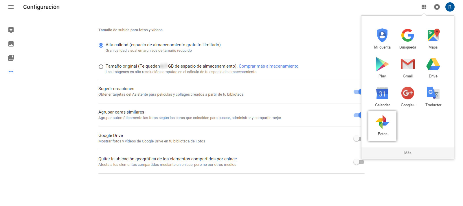
Task: Open Calendar from the apps panel
Action: (382, 96)
